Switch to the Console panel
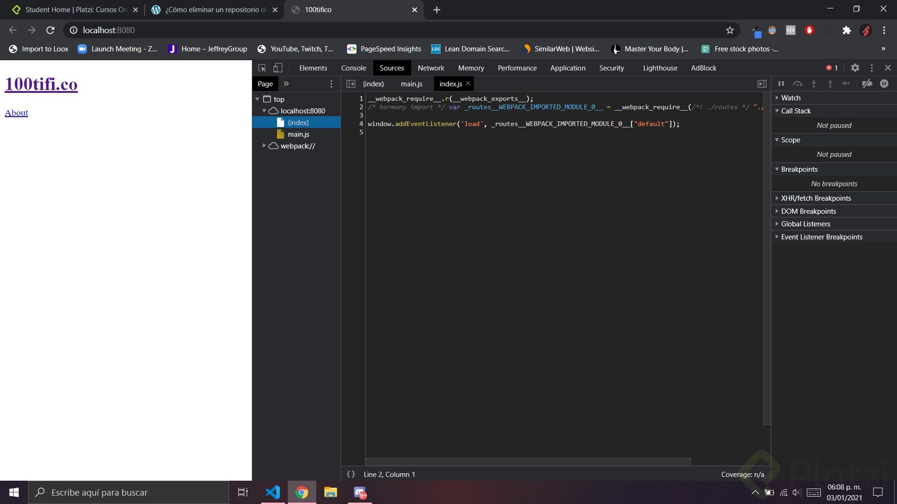The width and height of the screenshot is (897, 504). pos(354,68)
